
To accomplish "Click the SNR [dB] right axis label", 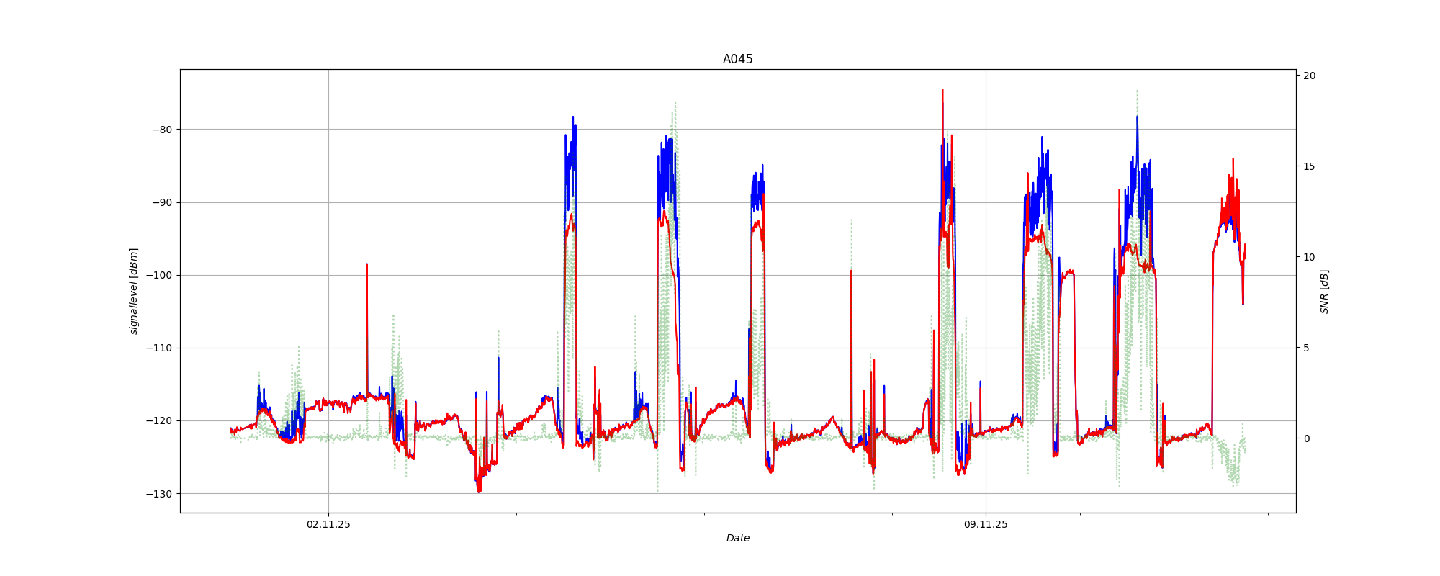I will tap(1324, 291).
